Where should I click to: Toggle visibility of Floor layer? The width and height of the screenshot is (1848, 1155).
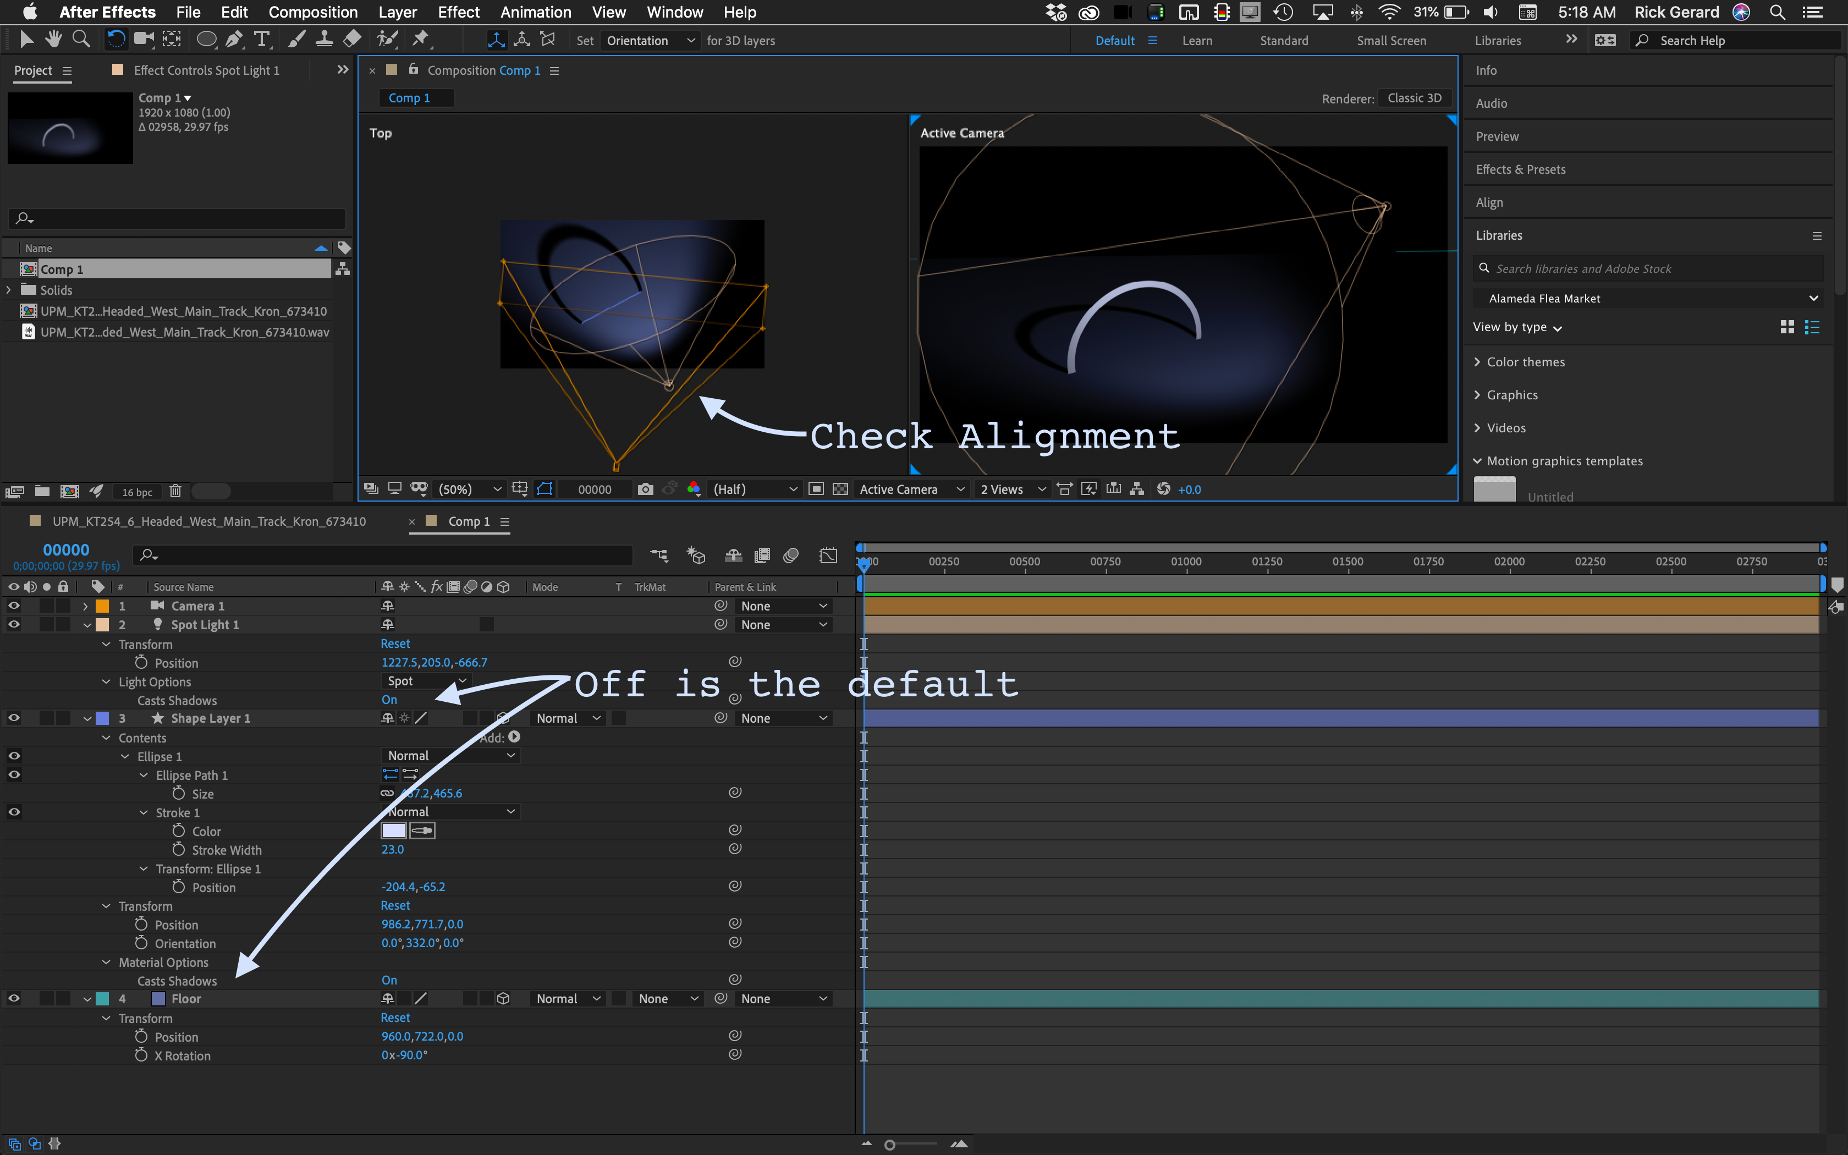(14, 998)
